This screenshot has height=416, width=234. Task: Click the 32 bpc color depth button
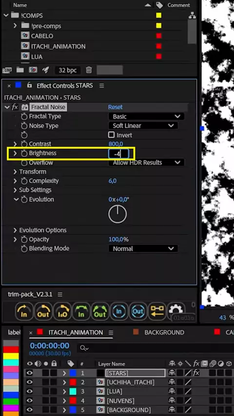pyautogui.click(x=68, y=70)
